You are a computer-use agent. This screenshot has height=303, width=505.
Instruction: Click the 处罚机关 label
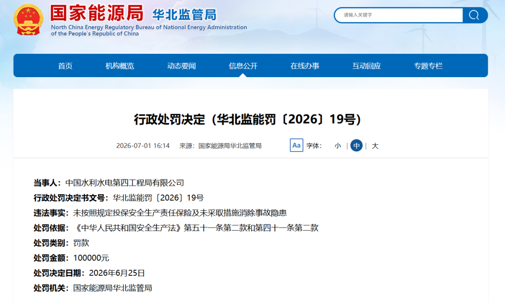[x=51, y=288]
